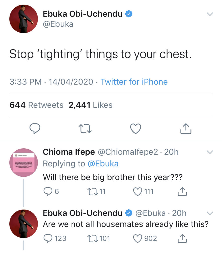Like the main tweet with heart icon

point(136,129)
